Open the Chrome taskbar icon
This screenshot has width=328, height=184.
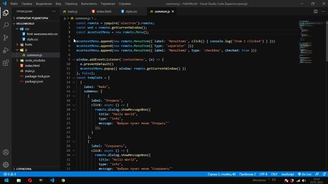(x=63, y=180)
